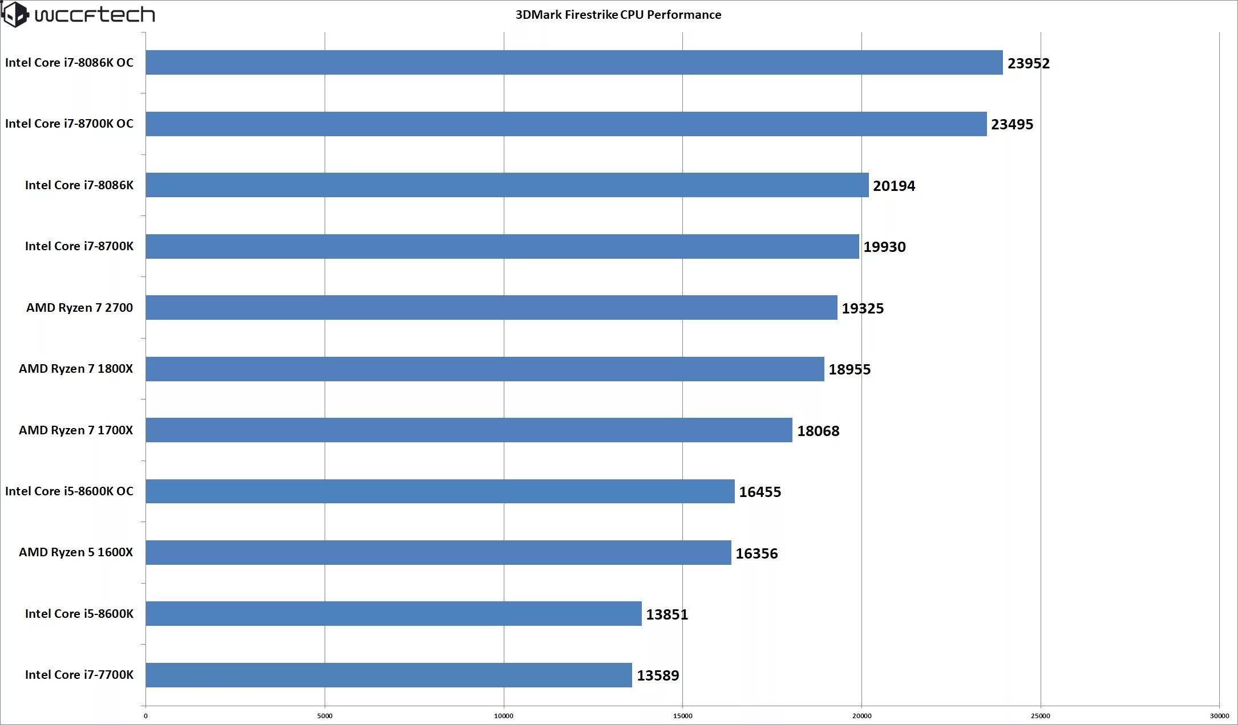Click the 15000 axis tick label
Viewport: 1238px width, 725px height.
point(683,716)
